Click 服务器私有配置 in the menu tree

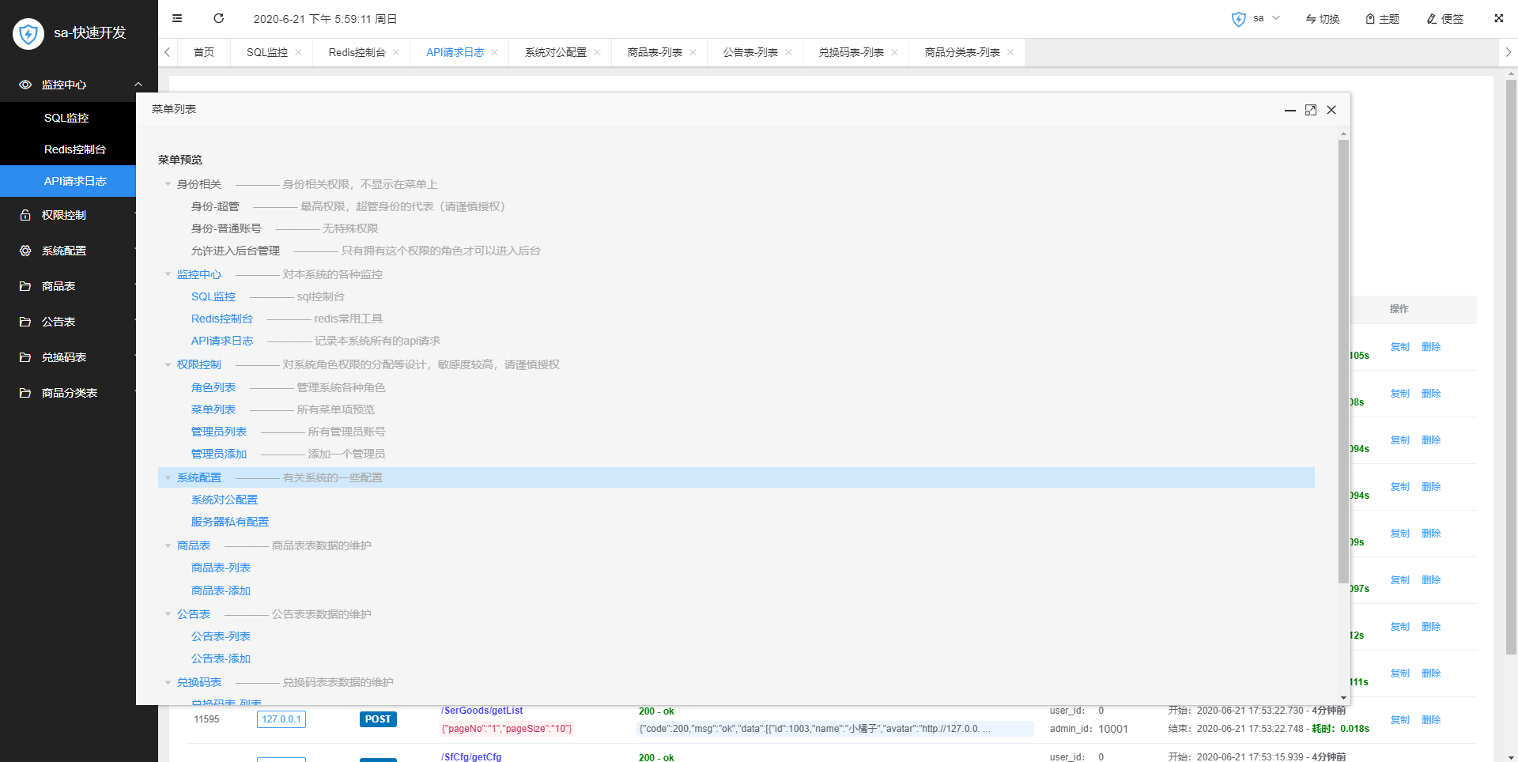(230, 522)
